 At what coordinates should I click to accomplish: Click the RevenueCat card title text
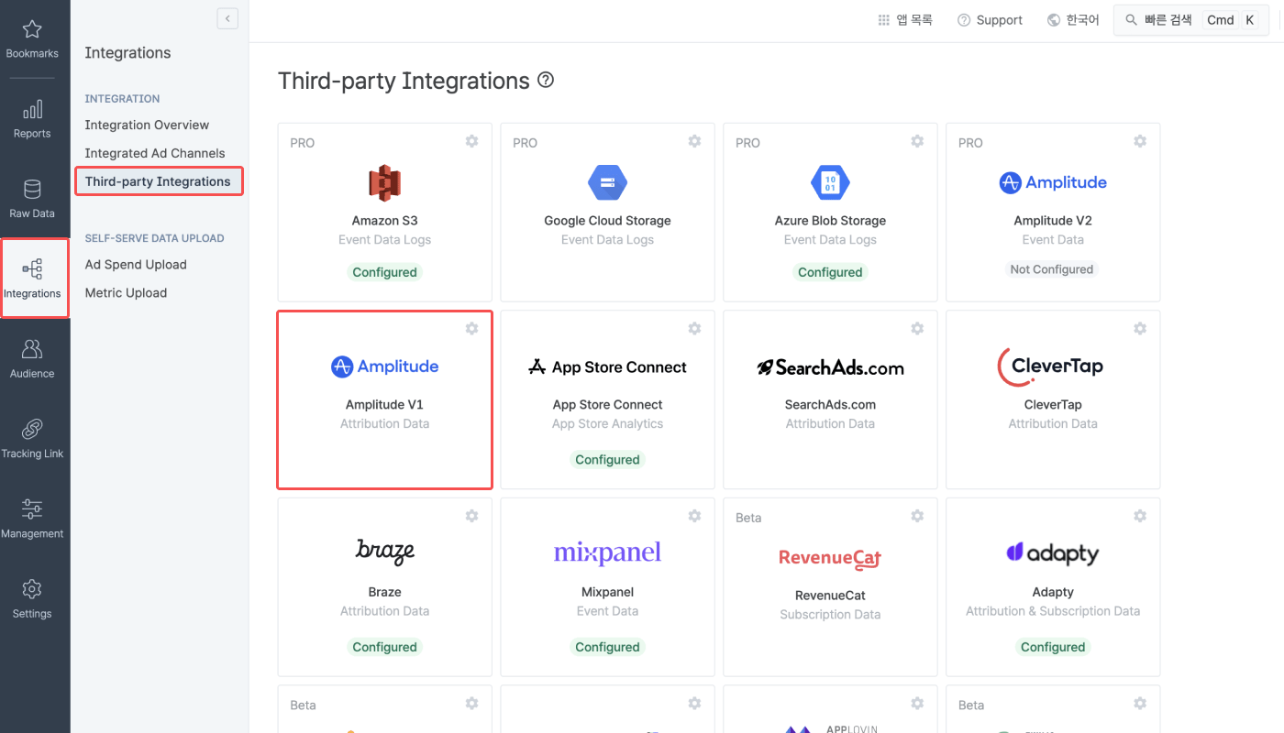point(830,596)
